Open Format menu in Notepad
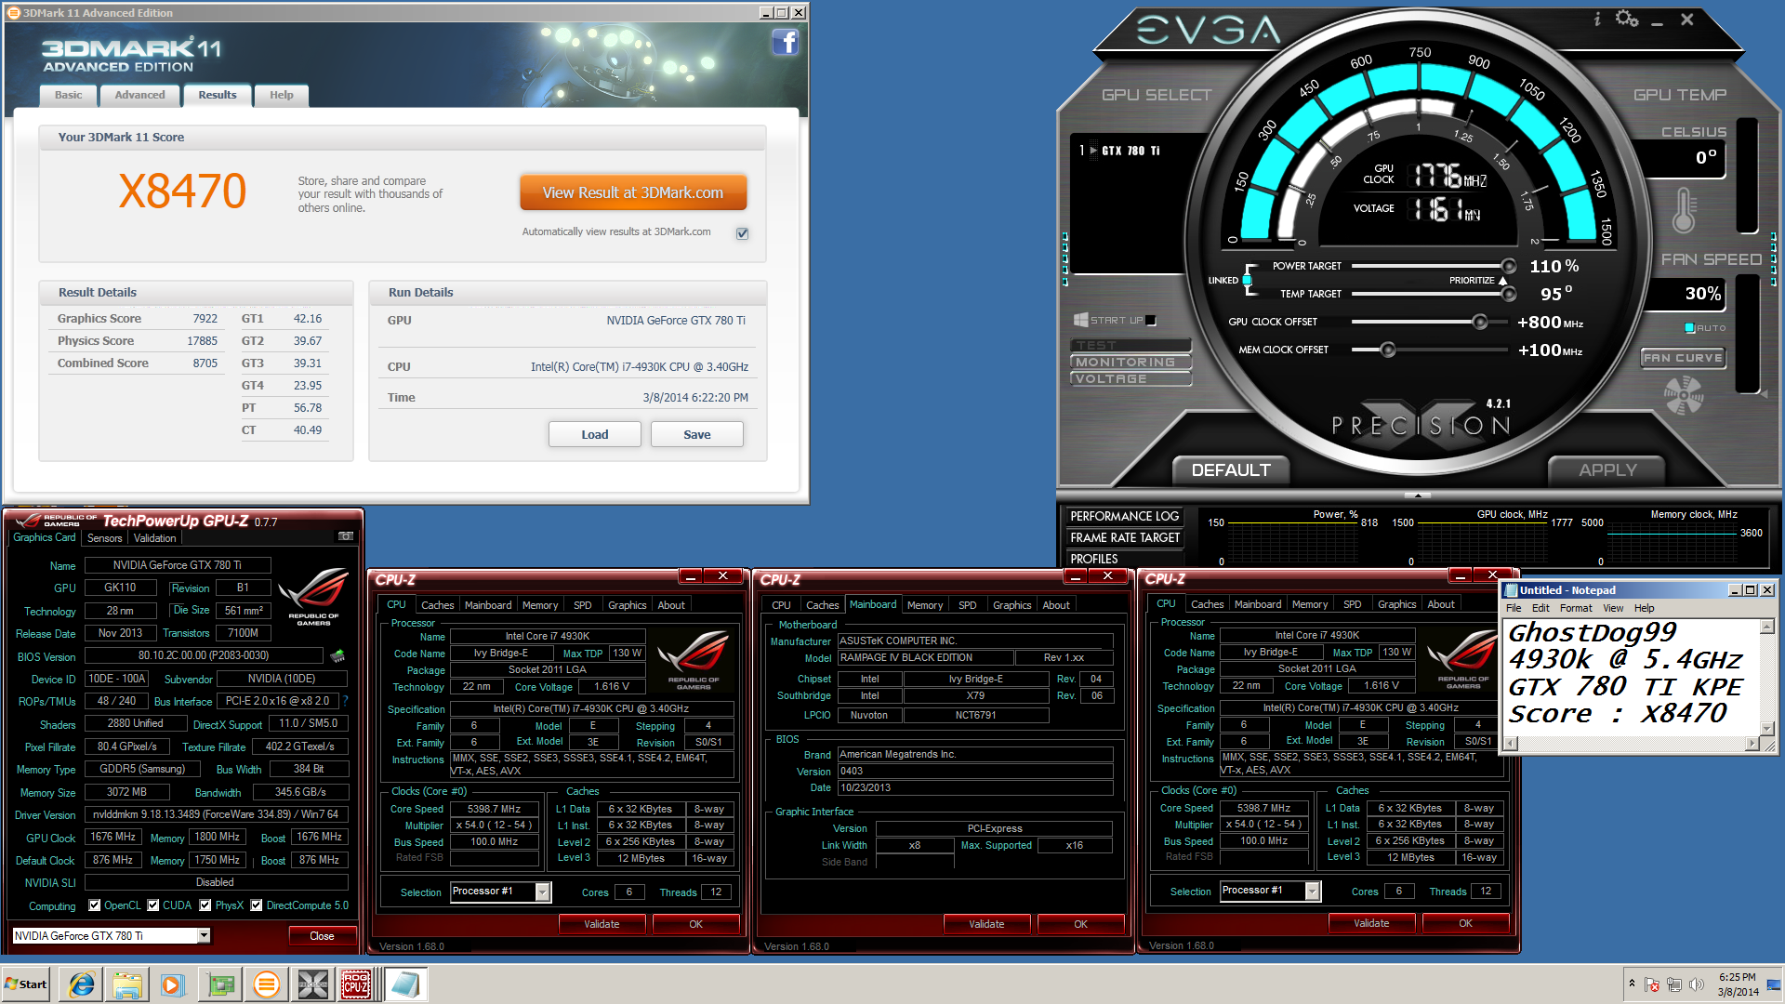The height and width of the screenshot is (1004, 1785). 1576,608
